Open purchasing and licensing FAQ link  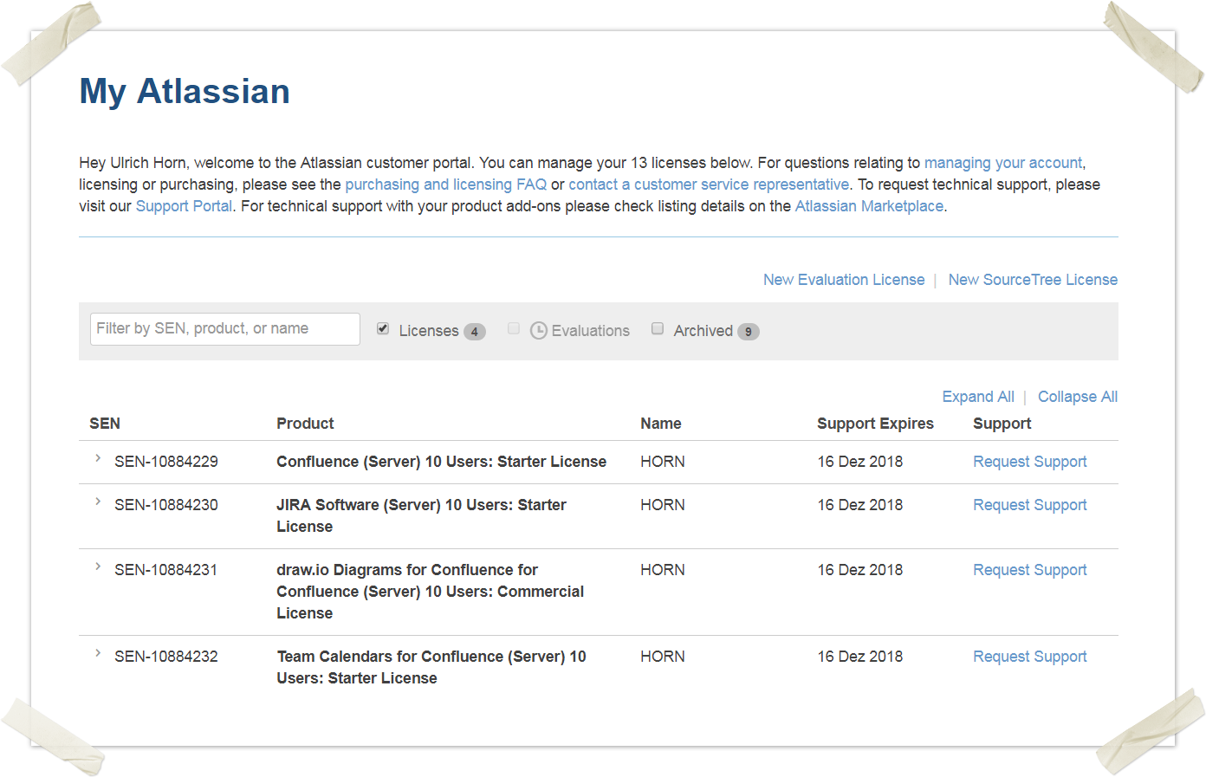coord(445,185)
